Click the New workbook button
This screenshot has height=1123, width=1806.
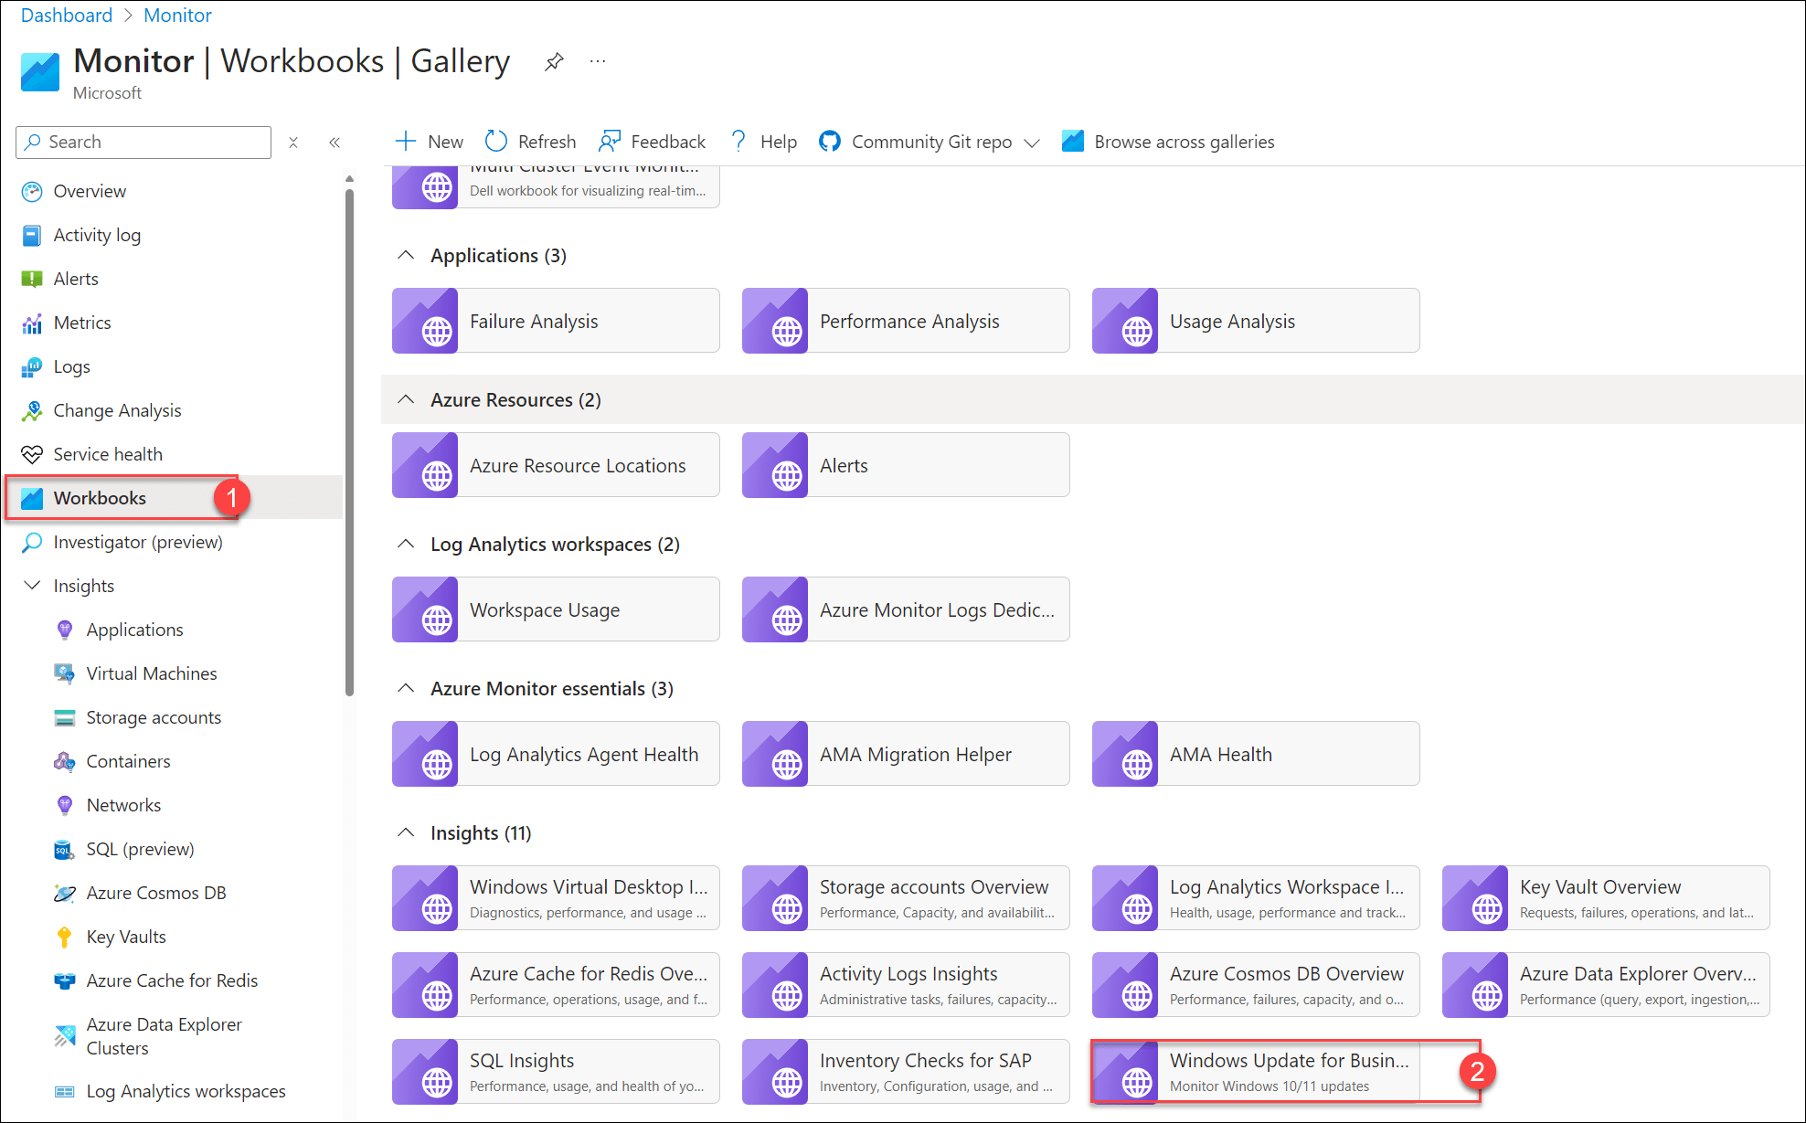pos(429,142)
